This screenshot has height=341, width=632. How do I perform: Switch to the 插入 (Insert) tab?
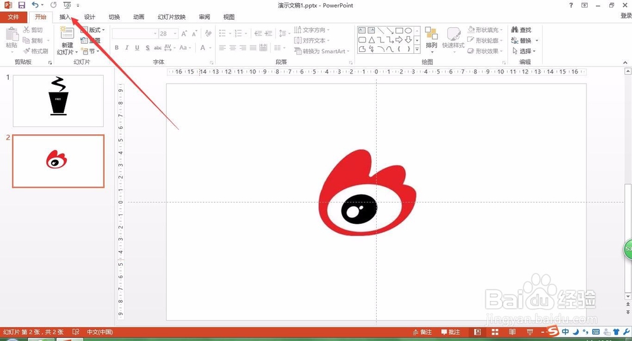pos(65,17)
